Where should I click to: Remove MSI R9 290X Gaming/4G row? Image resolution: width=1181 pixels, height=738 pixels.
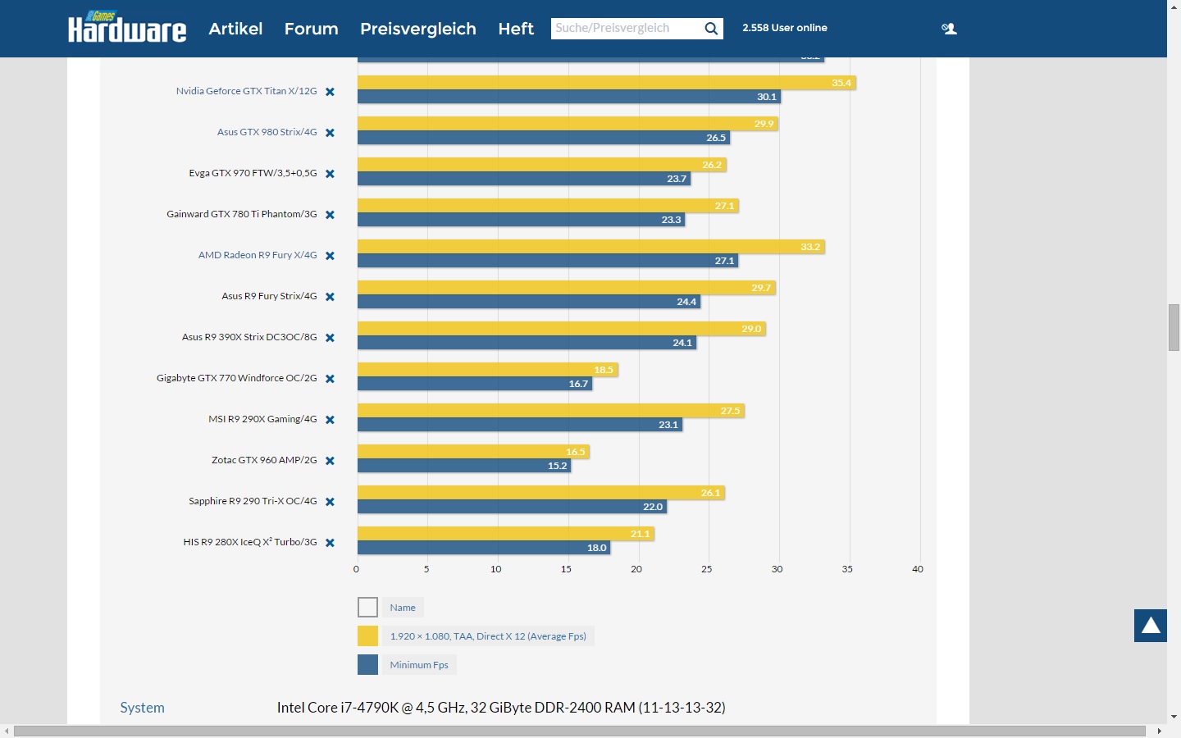pyautogui.click(x=330, y=420)
